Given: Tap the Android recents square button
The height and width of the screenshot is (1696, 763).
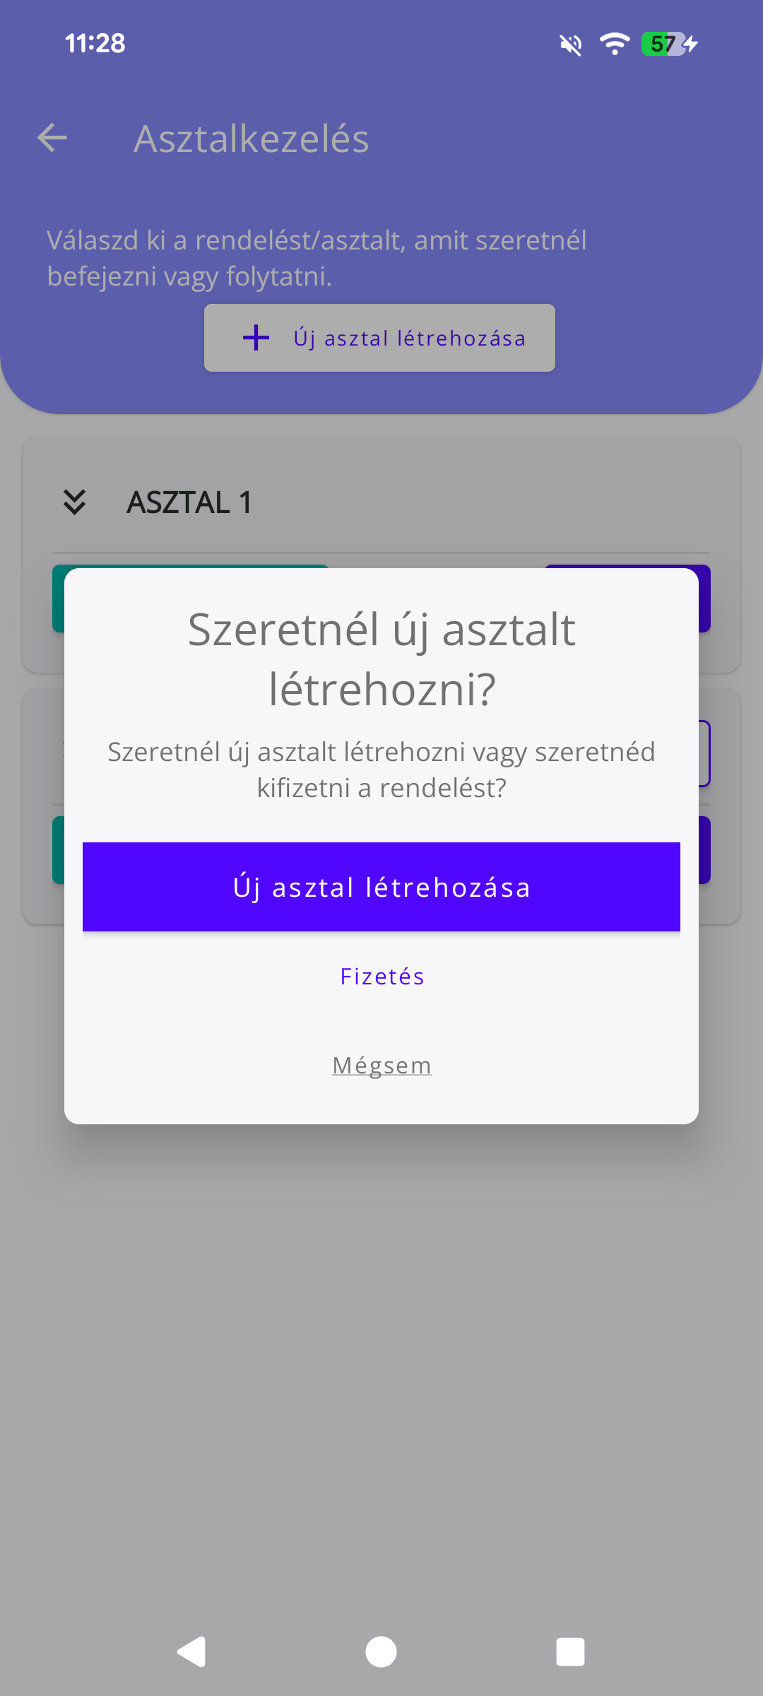Looking at the screenshot, I should point(569,1651).
